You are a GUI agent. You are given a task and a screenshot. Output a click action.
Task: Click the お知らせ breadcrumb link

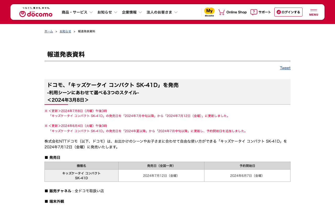coord(65,31)
